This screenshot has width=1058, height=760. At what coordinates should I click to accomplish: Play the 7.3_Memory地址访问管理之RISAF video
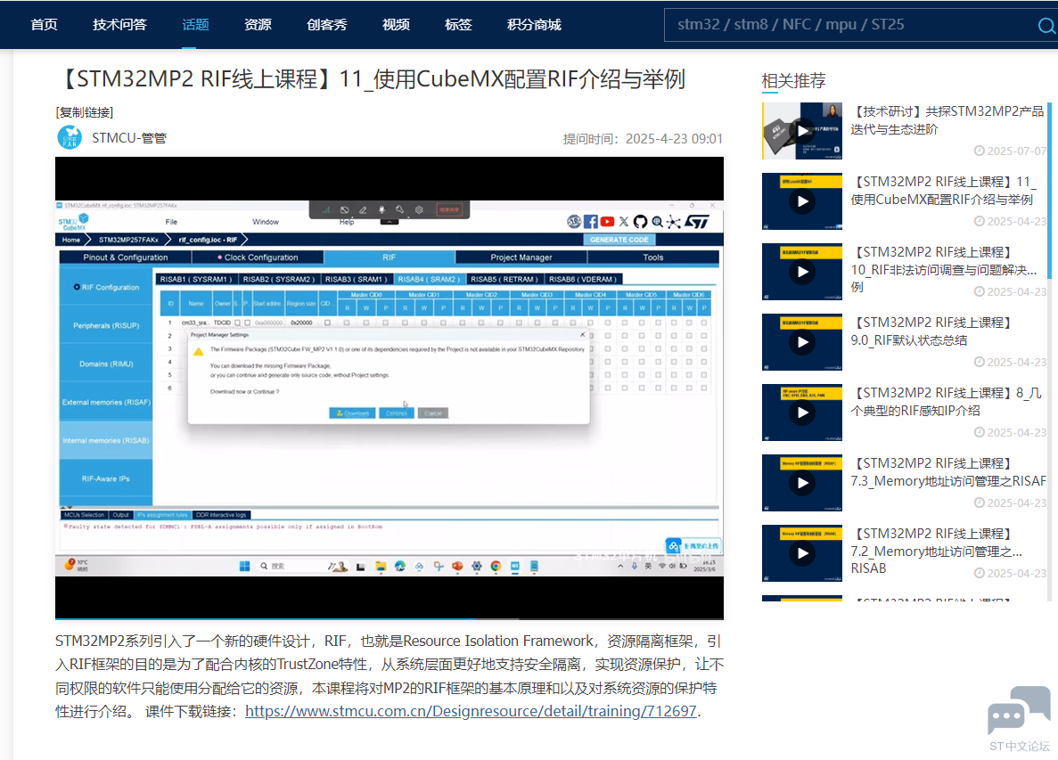pos(802,483)
